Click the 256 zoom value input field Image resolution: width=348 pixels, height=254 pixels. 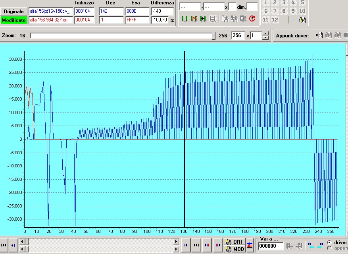click(x=238, y=36)
